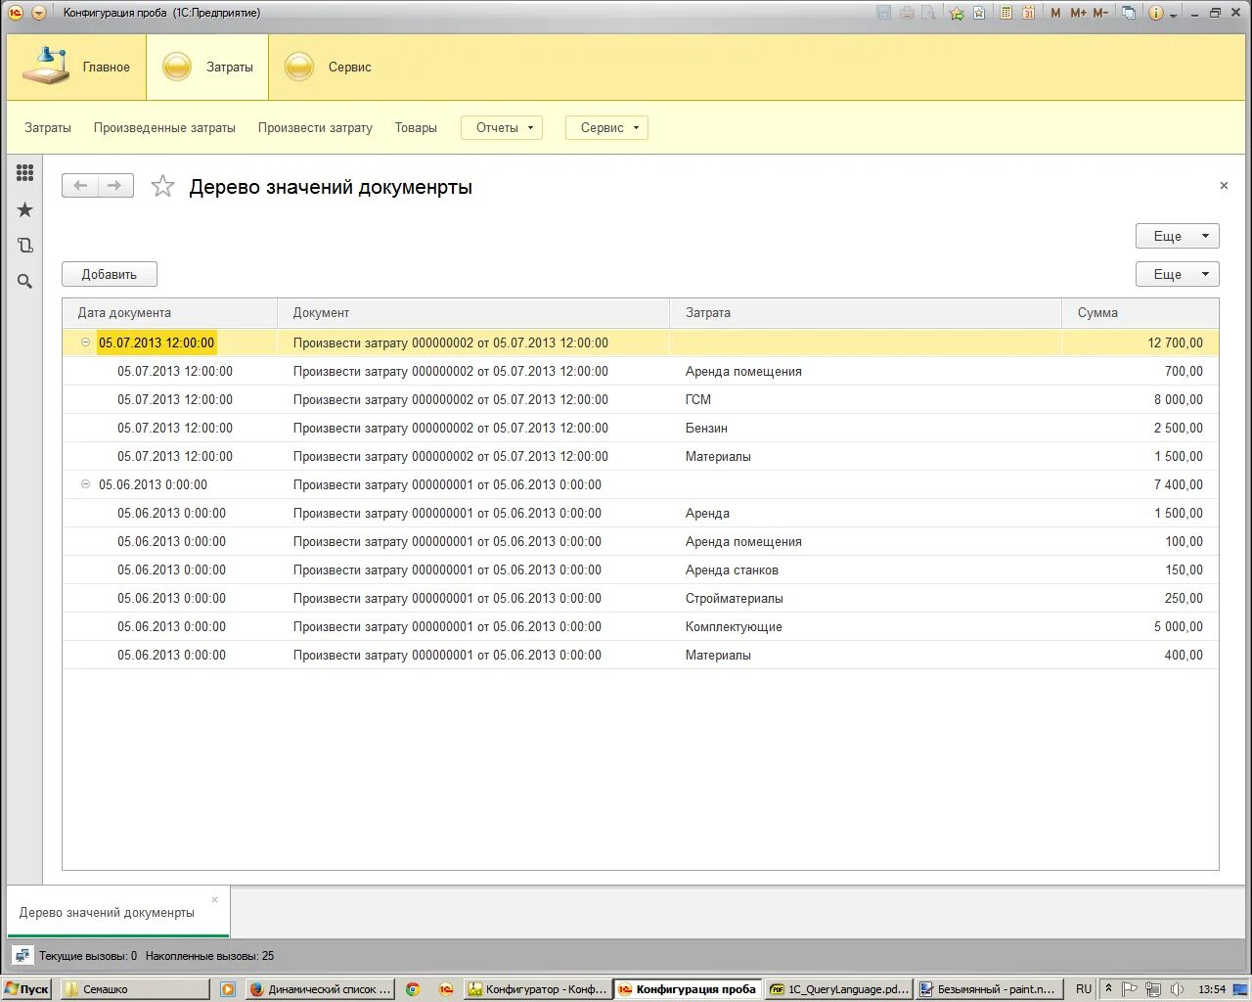Collapse the 05.06.2013 0:00:00 tree node
Image resolution: width=1252 pixels, height=1002 pixels.
click(x=85, y=484)
